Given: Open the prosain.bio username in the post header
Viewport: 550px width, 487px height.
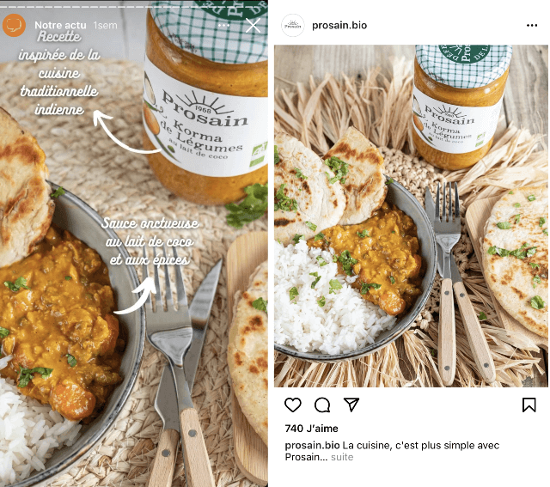Looking at the screenshot, I should click(x=339, y=25).
